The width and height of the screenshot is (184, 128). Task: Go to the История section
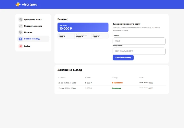pos(33,32)
